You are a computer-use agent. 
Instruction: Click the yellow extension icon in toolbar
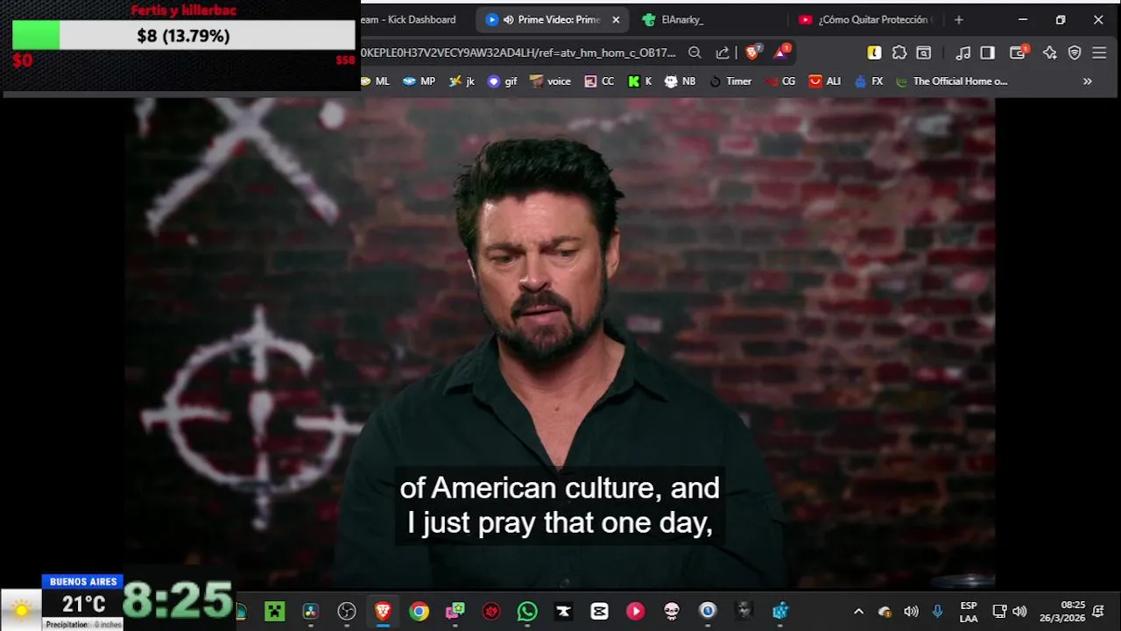click(x=874, y=53)
